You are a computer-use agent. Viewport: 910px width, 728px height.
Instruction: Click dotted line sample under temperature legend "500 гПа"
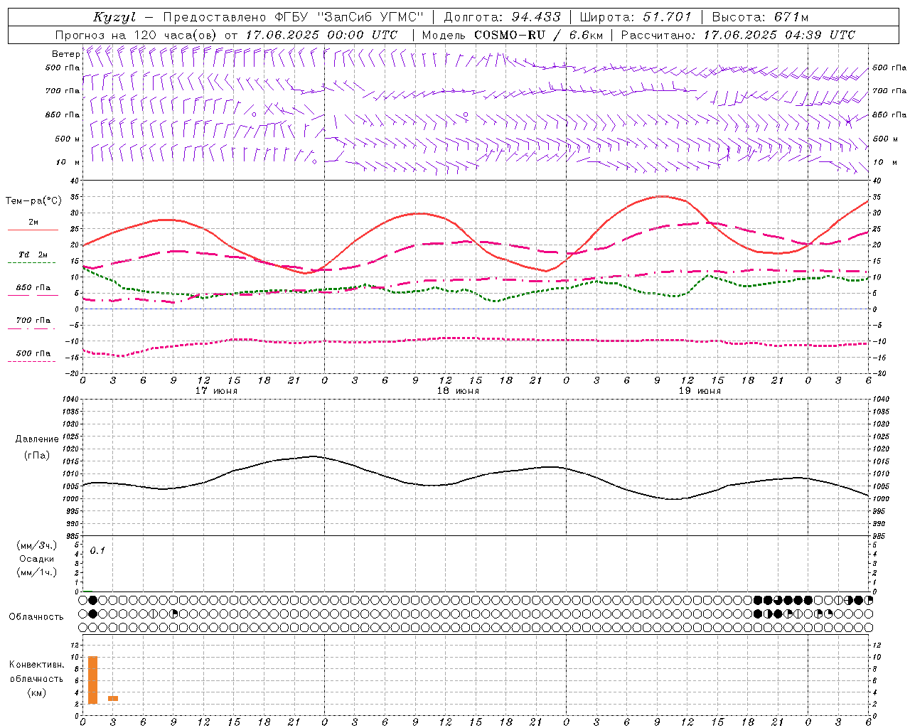coord(33,361)
